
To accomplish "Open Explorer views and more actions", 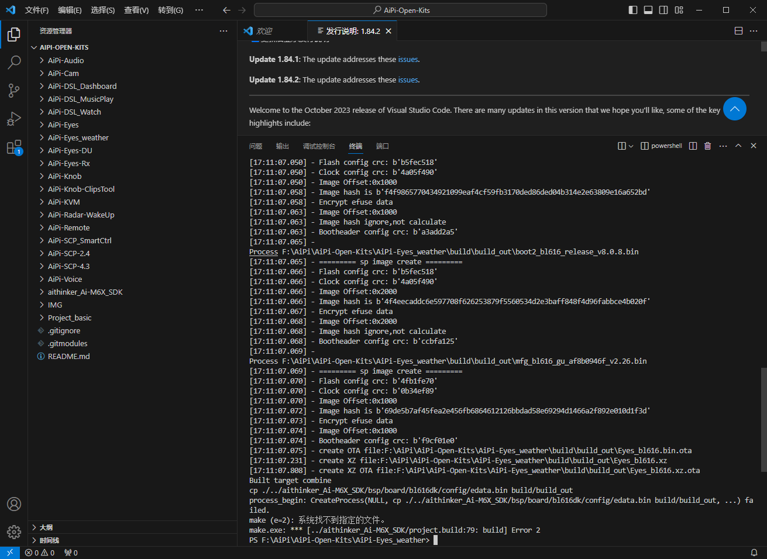I will (x=223, y=31).
